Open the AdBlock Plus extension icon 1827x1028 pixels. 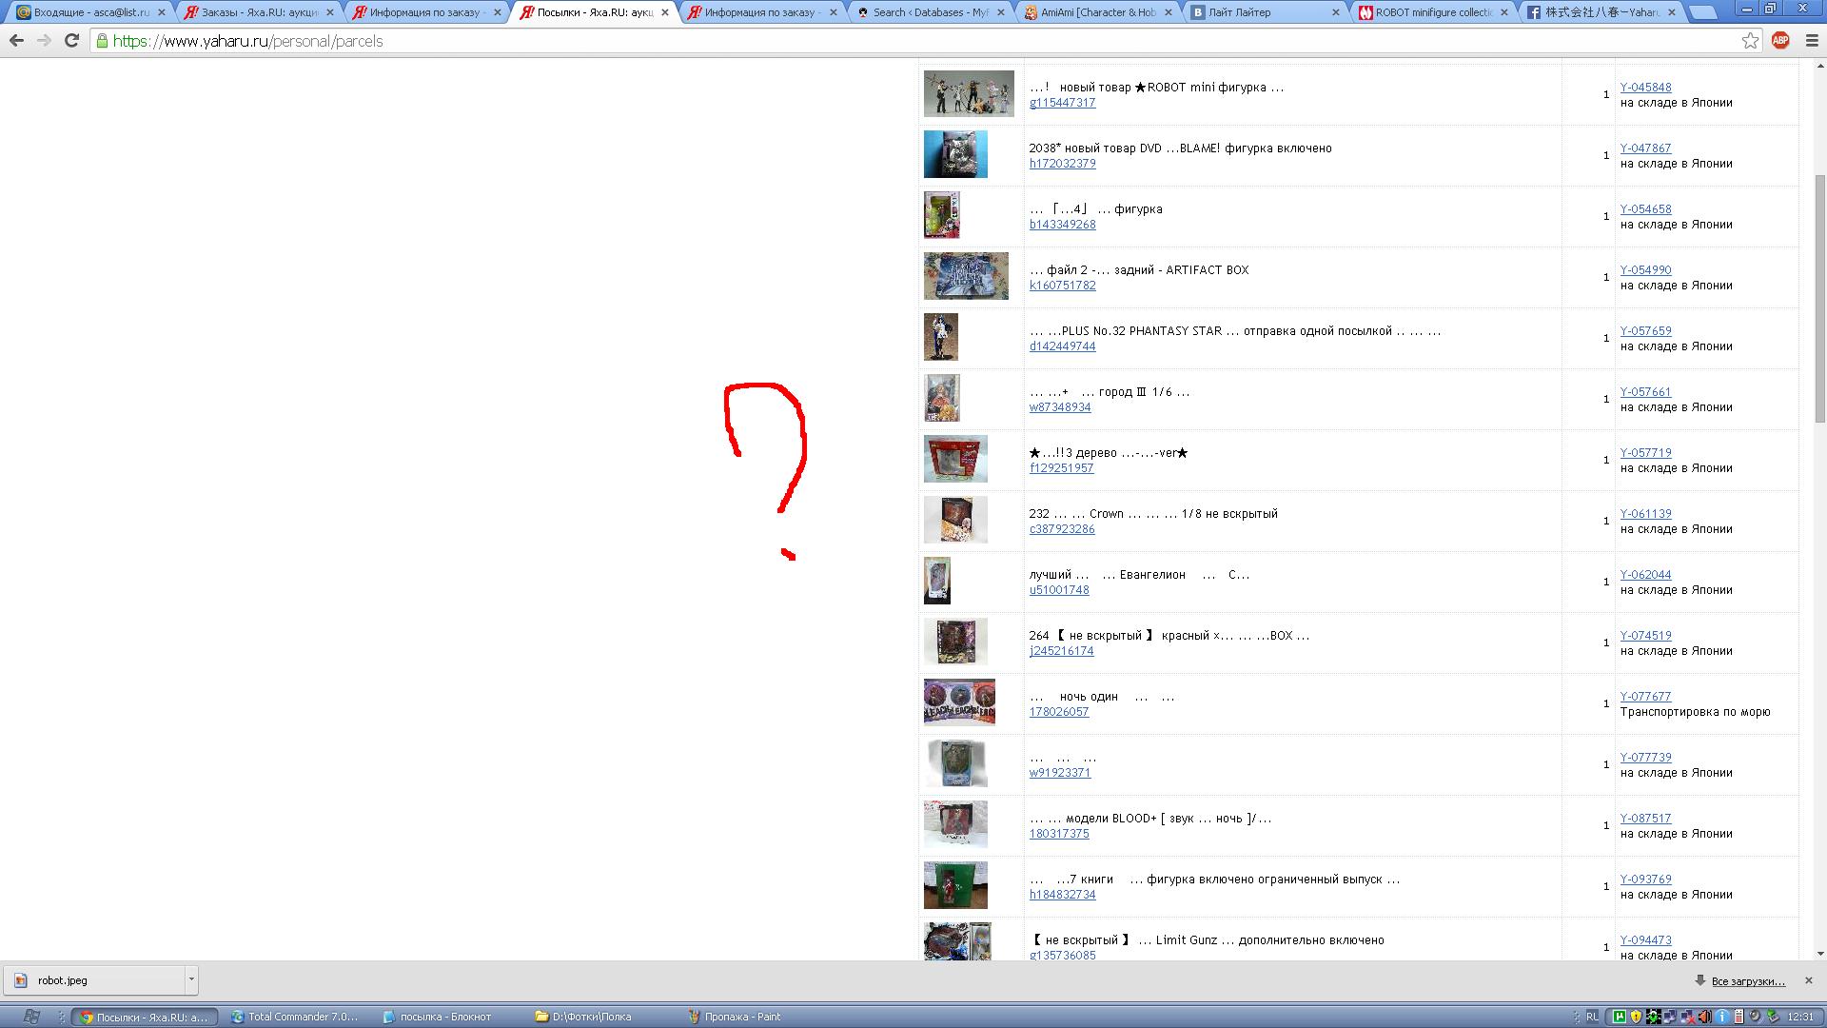point(1780,40)
